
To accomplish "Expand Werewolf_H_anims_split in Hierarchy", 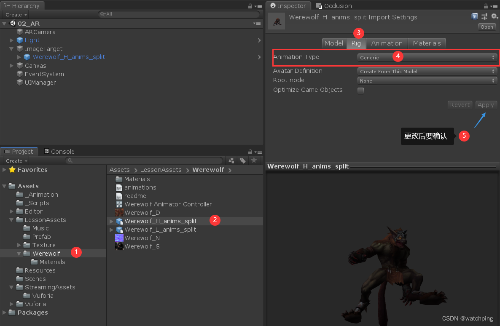I will coord(19,57).
